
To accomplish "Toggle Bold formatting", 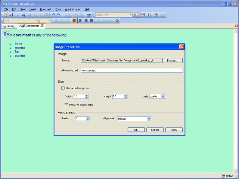I will 56,21.
